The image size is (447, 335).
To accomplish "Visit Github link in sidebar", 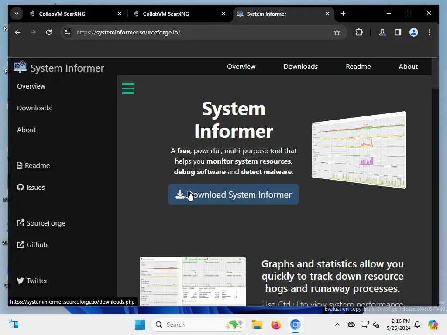I will (32, 245).
